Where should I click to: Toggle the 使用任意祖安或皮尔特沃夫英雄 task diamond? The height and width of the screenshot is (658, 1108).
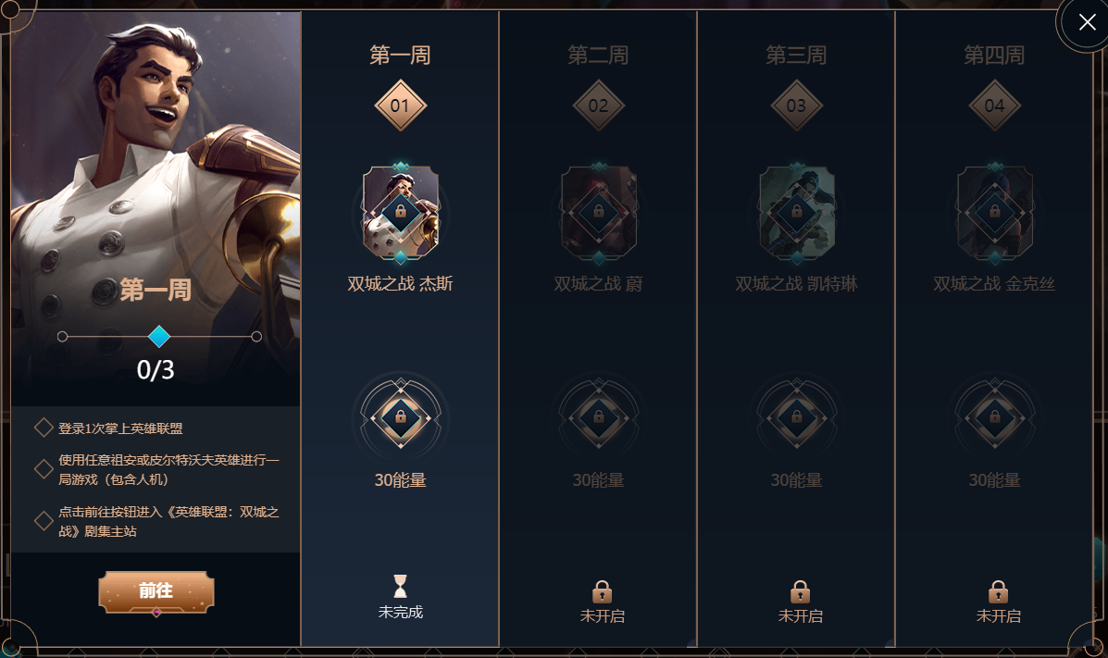[x=44, y=469]
